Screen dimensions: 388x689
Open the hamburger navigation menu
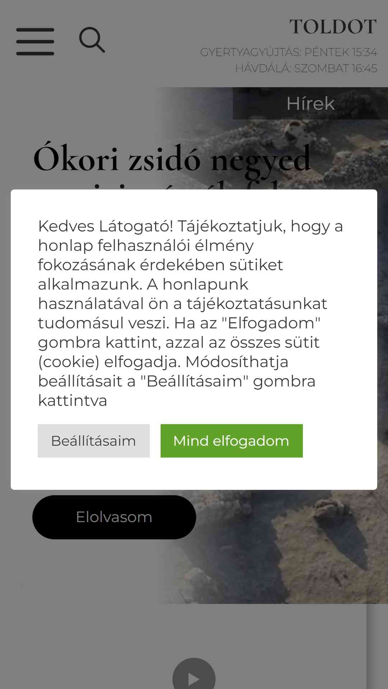tap(35, 42)
